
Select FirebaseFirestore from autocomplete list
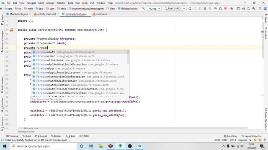(80, 60)
